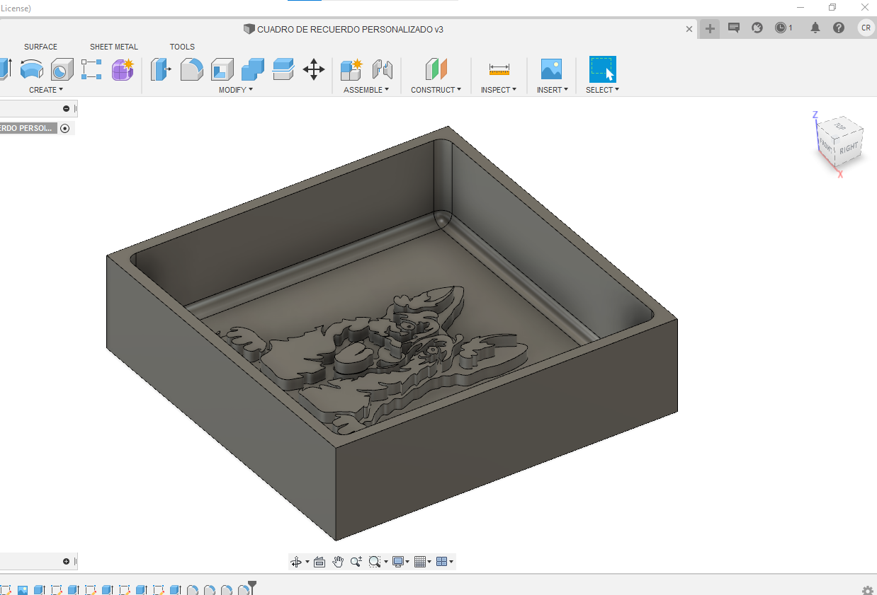Open the MODIFY dropdown menu
The height and width of the screenshot is (595, 877).
[x=236, y=90]
